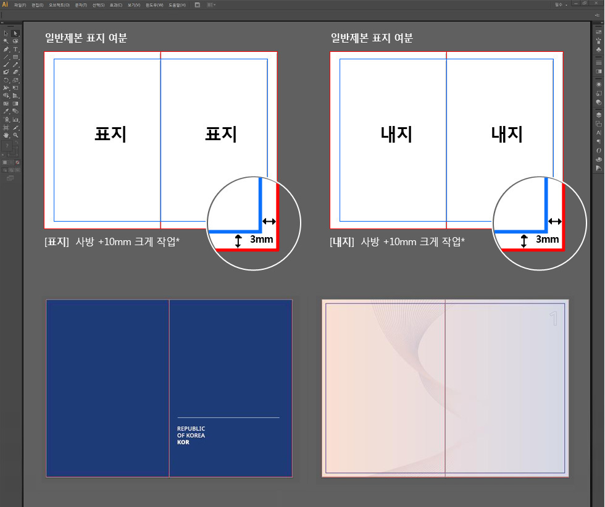This screenshot has height=507, width=605.
Task: Open the control bar panel menu
Action: (598, 15)
